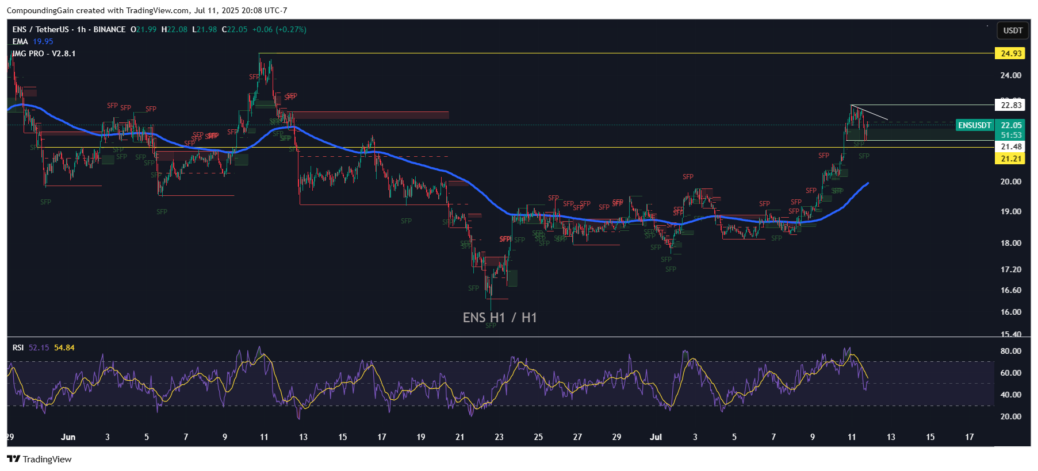The width and height of the screenshot is (1038, 471).
Task: Select the IMG PRO - V2.8.1 indicator label
Action: pos(44,53)
